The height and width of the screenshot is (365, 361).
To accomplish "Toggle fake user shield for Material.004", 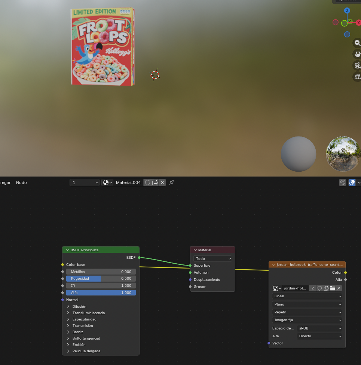I will click(x=147, y=182).
